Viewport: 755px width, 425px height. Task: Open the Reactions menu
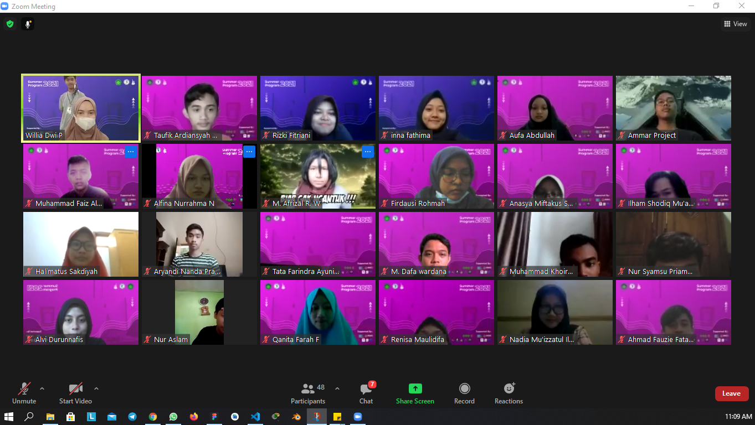click(x=509, y=393)
